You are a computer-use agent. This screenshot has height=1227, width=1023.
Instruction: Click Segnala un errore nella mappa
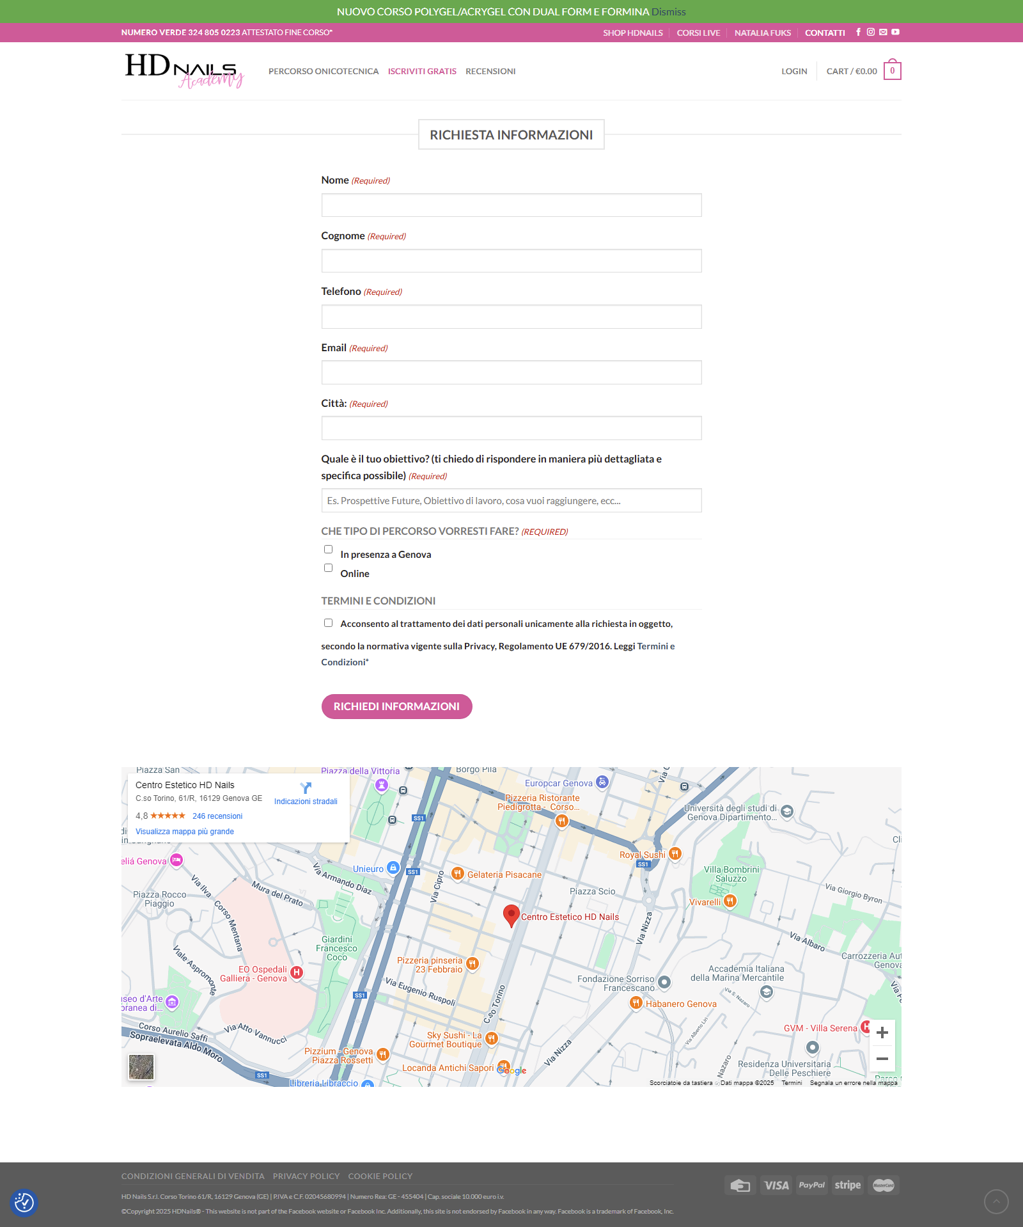[854, 1083]
